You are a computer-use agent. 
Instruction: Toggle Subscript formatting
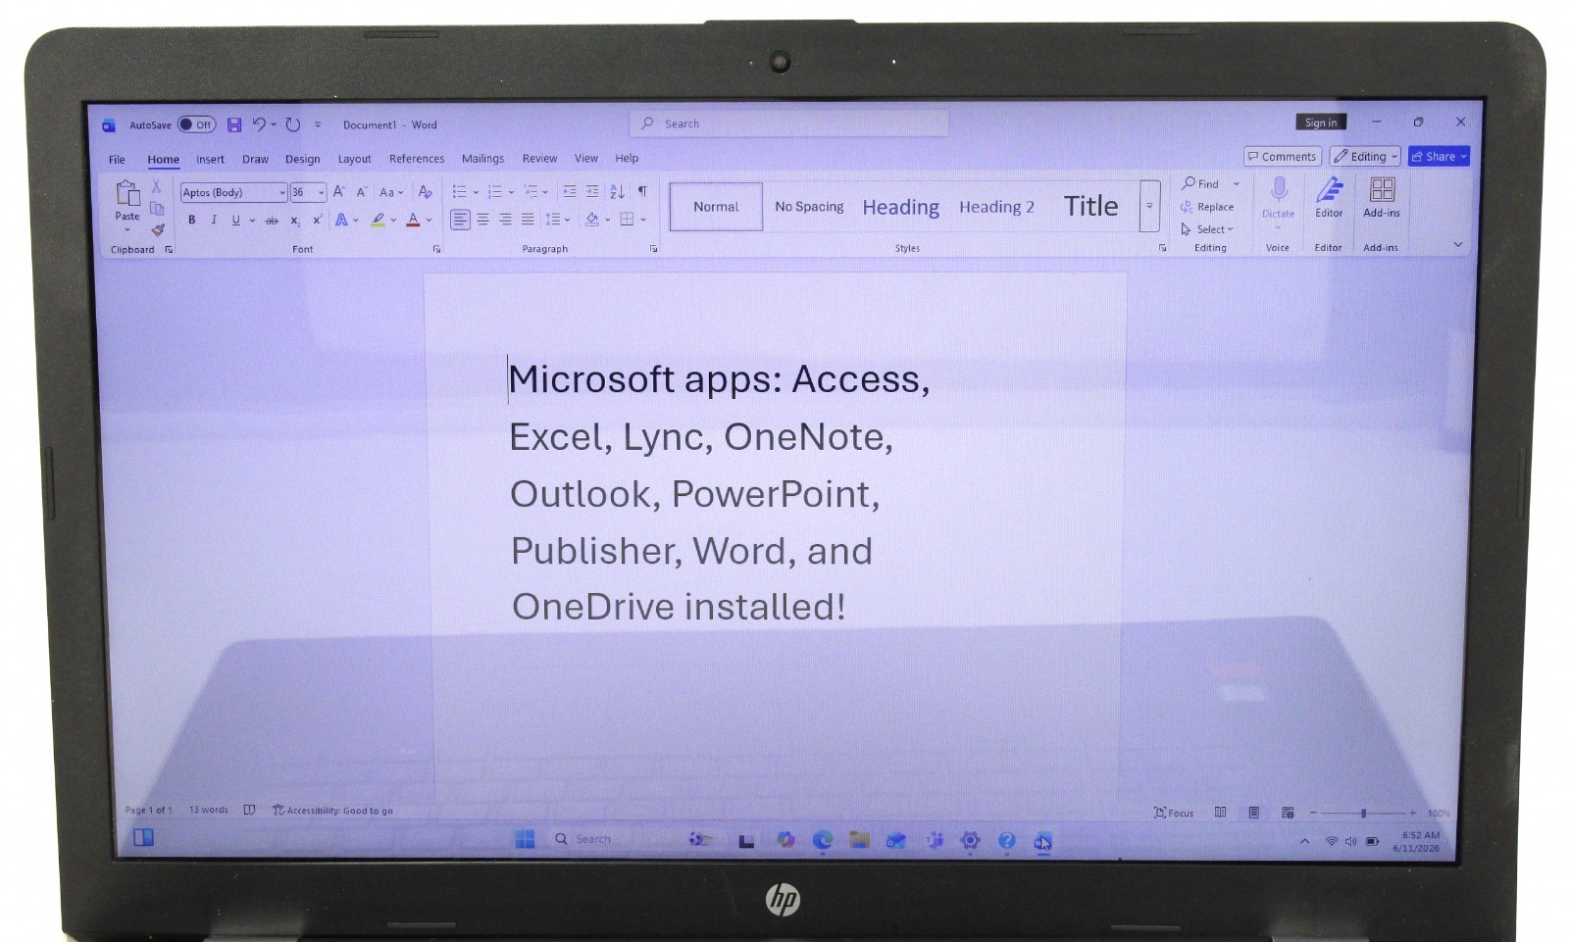point(295,221)
